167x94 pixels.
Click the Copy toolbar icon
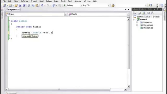point(33,5)
